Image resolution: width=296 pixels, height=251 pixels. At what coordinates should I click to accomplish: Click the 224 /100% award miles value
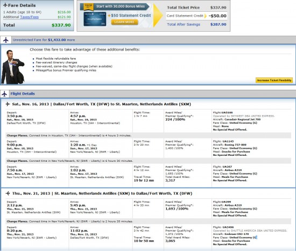coord(175,119)
